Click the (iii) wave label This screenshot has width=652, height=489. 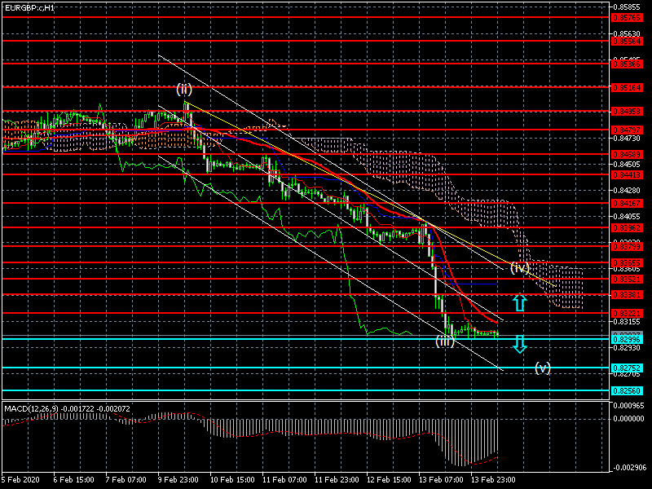tap(444, 341)
